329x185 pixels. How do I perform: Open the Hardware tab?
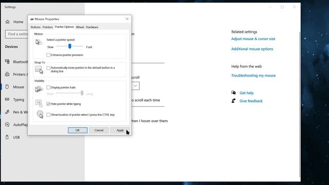pos(92,27)
